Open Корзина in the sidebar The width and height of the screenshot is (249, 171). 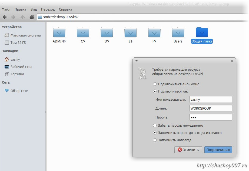click(x=17, y=74)
